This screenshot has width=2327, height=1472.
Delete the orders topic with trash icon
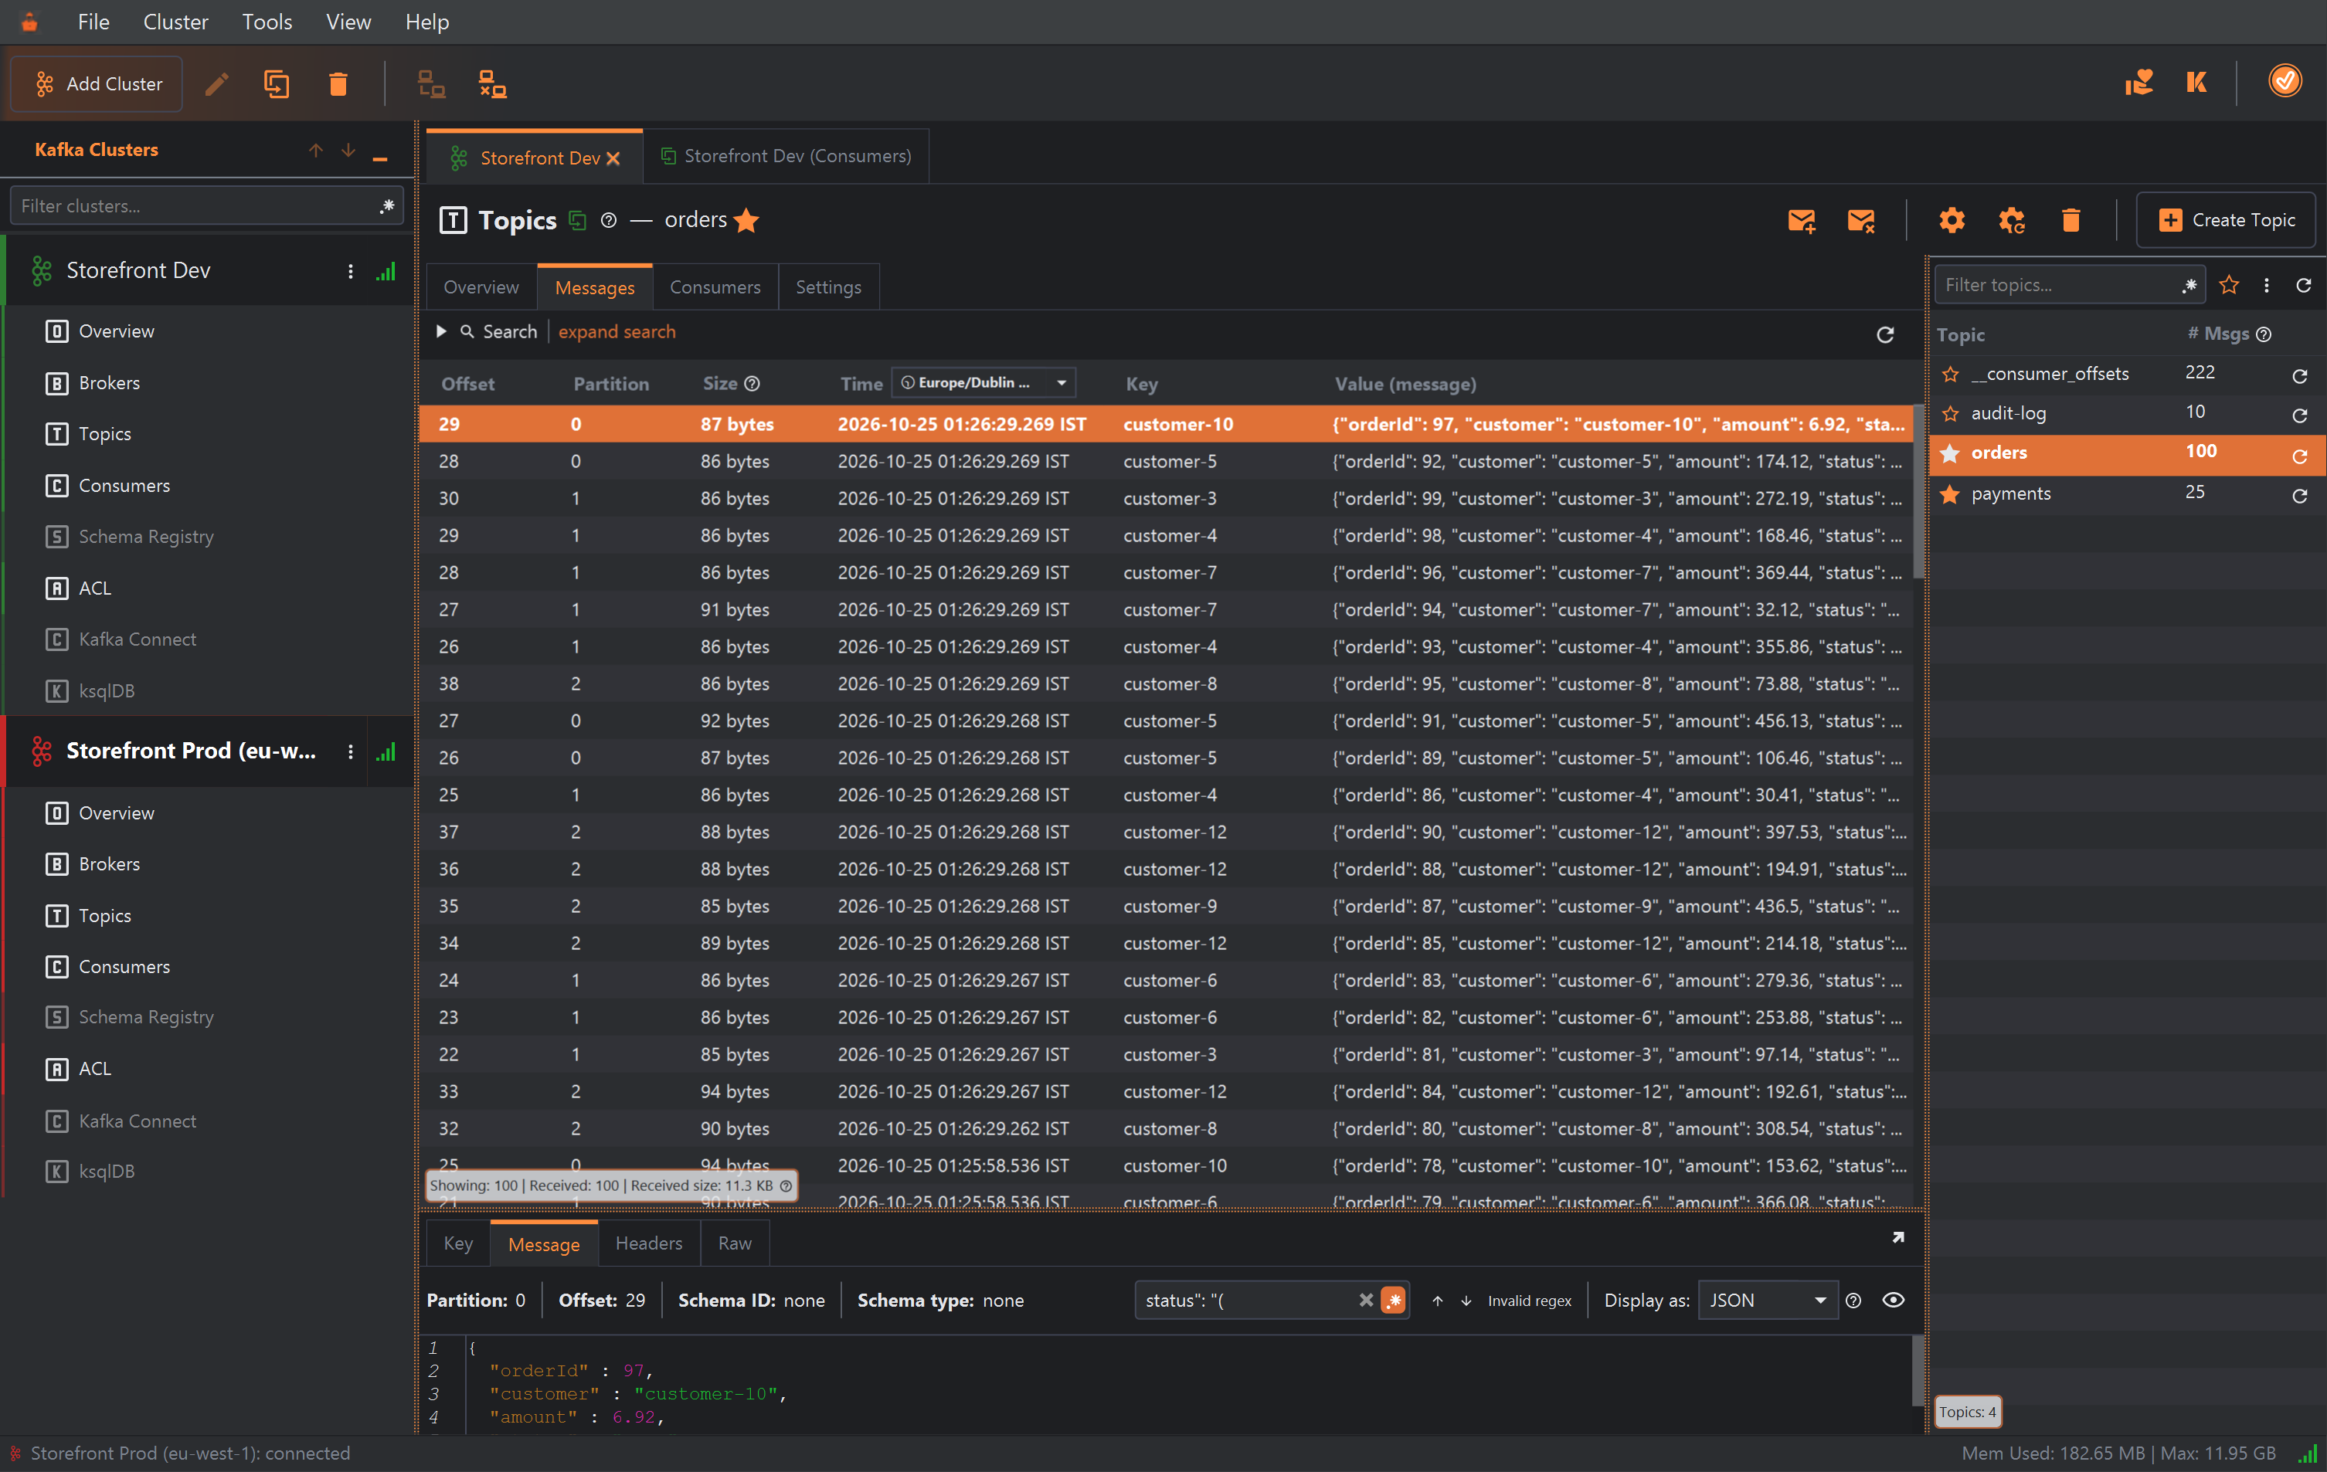2070,220
